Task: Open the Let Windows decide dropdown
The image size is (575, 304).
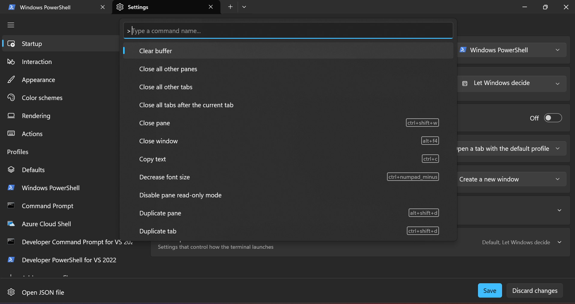Action: (512, 83)
